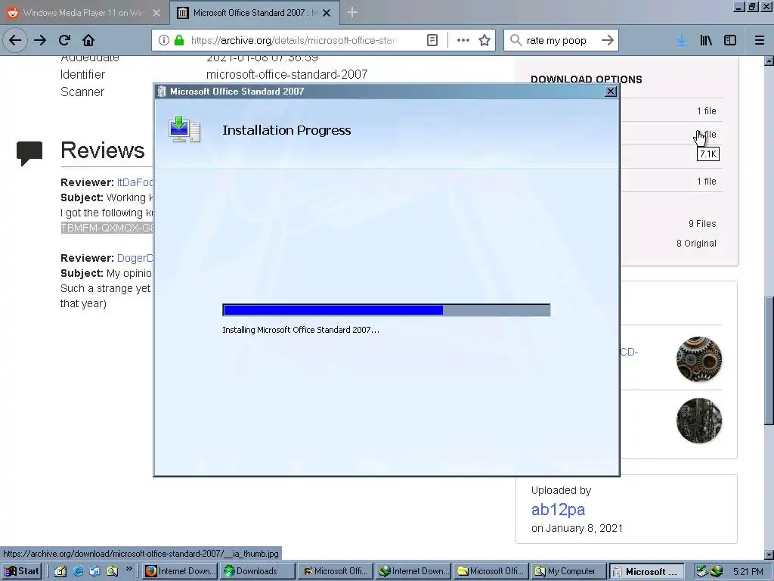
Task: Open the dark machinery thumbnail related item
Action: pos(699,421)
